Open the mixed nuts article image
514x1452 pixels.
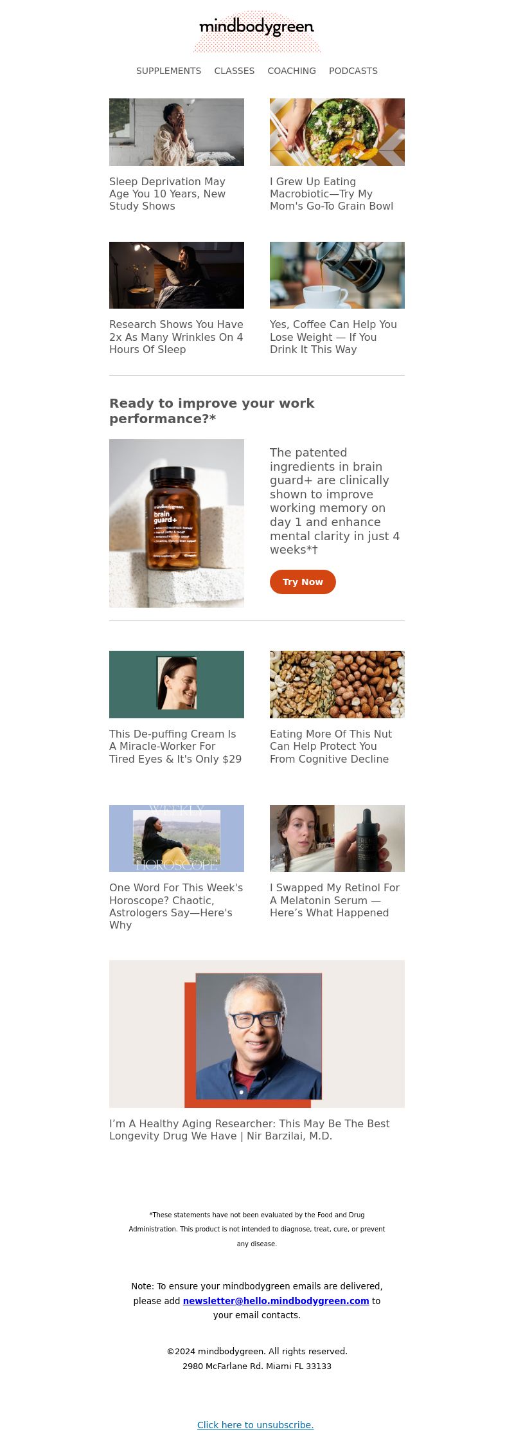(x=337, y=684)
